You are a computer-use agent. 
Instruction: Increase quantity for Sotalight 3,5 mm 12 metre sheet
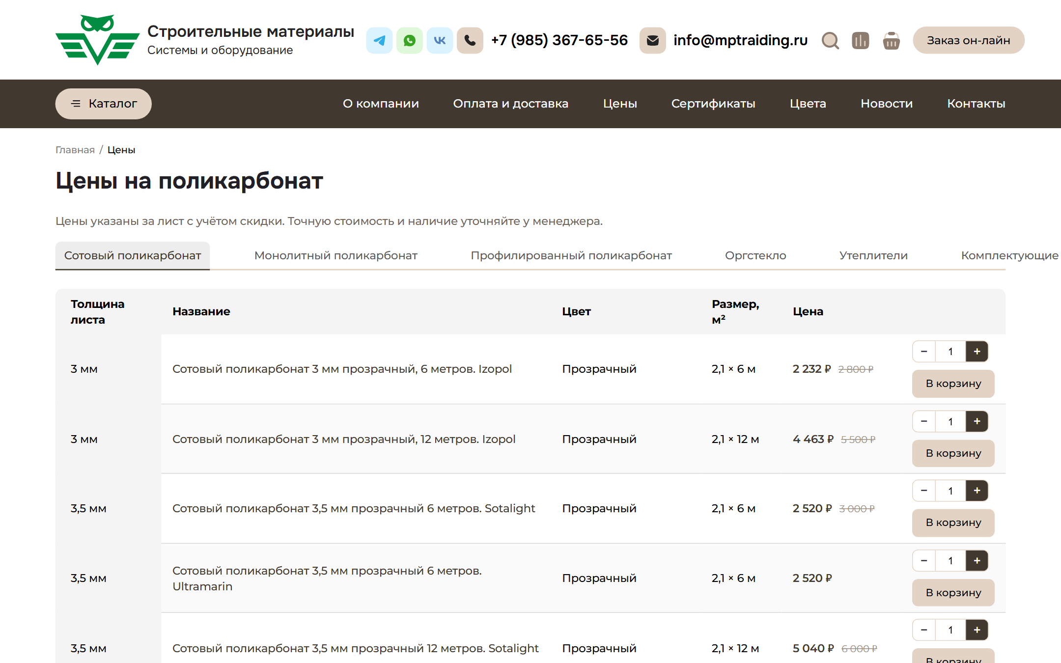click(x=977, y=630)
